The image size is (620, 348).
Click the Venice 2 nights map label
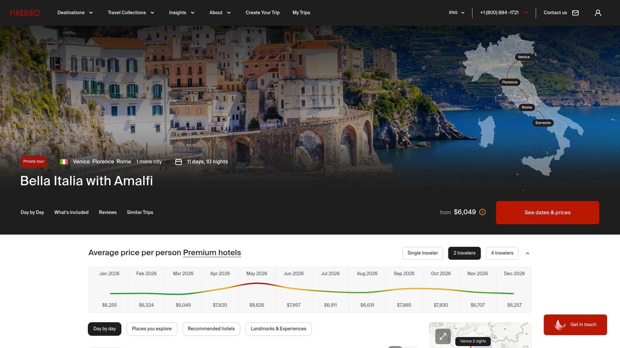tap(473, 341)
